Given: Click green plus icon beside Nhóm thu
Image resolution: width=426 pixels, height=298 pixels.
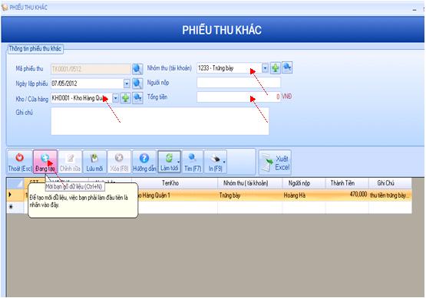Looking at the screenshot, I should [x=276, y=67].
